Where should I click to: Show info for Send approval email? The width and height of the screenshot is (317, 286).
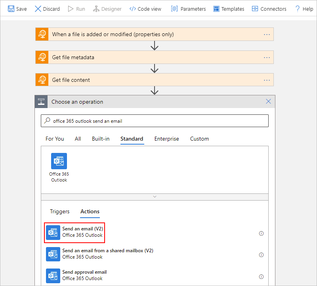coord(261,276)
